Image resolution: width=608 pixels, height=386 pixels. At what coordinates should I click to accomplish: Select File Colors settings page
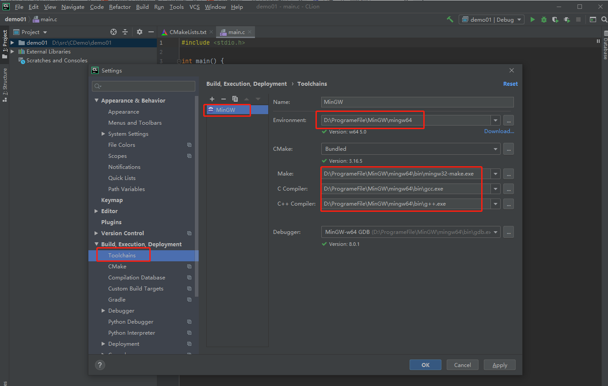(x=122, y=145)
